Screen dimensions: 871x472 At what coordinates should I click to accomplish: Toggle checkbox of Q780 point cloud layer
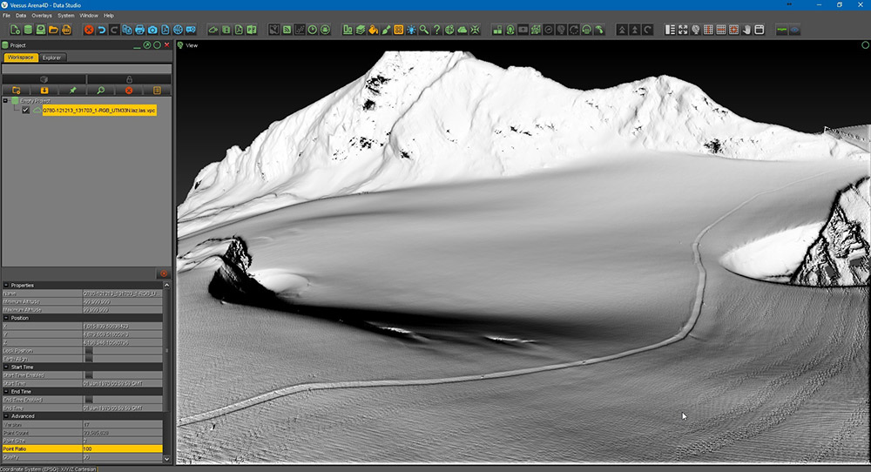[x=25, y=110]
